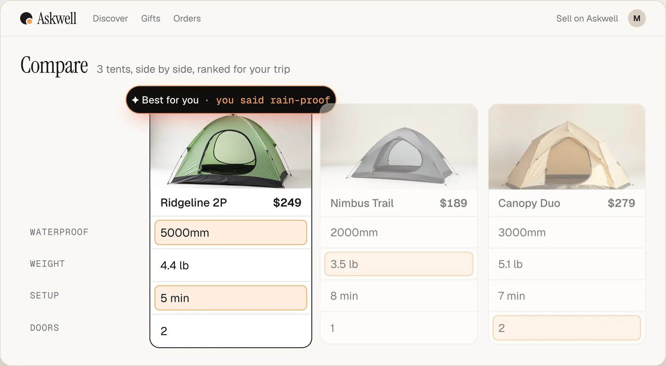This screenshot has height=366, width=666.
Task: Click the Best for you badge label
Action: 170,100
